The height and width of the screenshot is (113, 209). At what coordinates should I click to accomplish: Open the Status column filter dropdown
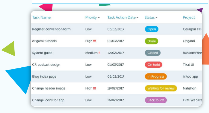coord(156,18)
